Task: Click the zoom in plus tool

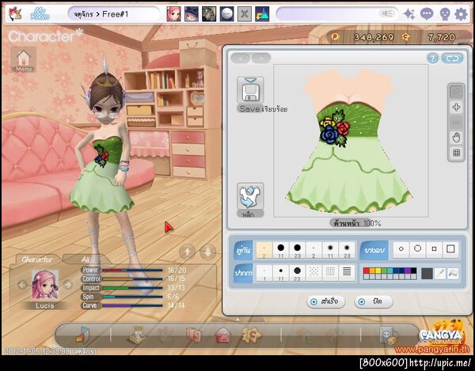Action: coord(456,107)
